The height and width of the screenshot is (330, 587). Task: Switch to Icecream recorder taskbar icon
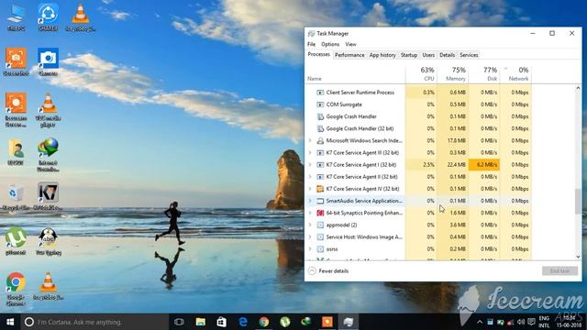327,322
